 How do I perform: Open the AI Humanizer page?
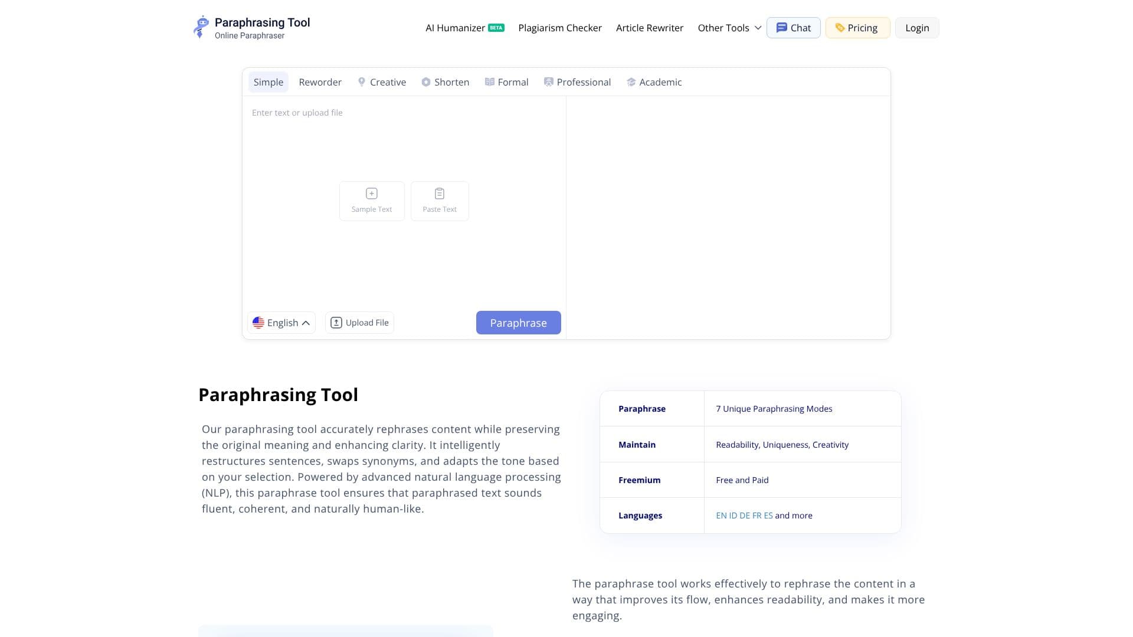[x=455, y=28]
